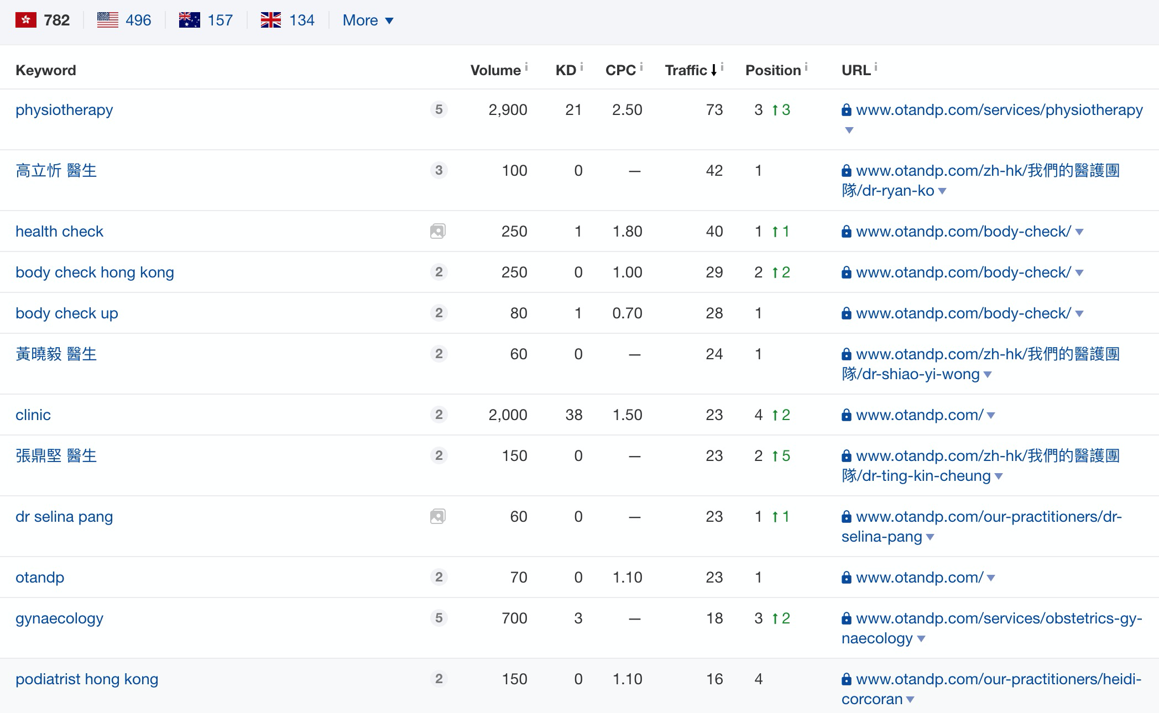Switch to Australia flag 157 tab

coord(206,20)
